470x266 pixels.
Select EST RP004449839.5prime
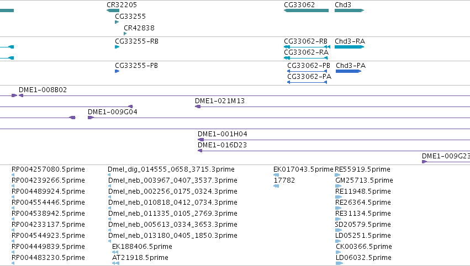coord(48,247)
